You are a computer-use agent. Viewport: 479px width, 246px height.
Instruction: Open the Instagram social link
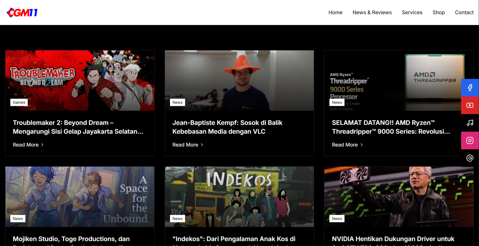(470, 140)
